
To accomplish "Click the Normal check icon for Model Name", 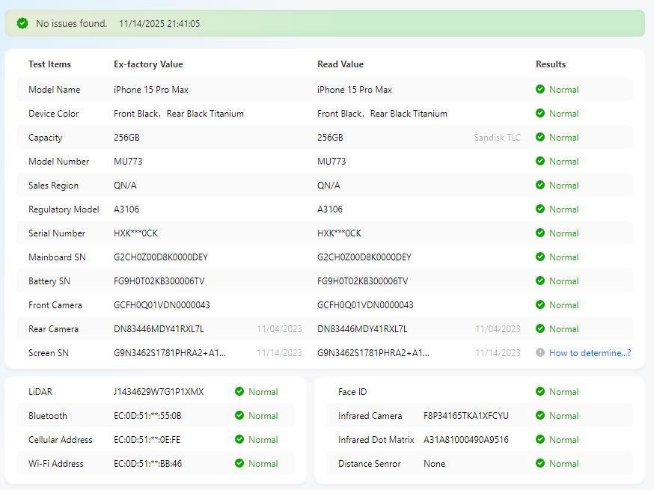I will (540, 90).
